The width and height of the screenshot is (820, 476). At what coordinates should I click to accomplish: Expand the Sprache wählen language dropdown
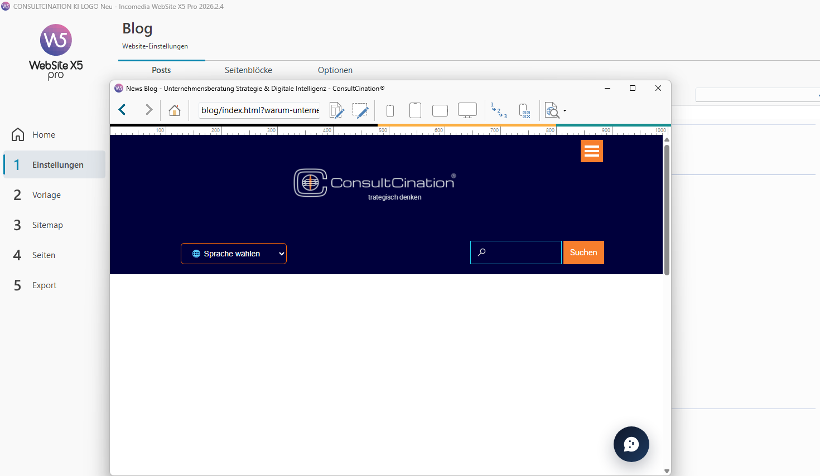click(x=234, y=254)
